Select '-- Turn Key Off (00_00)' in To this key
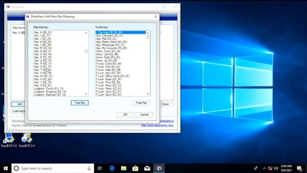The height and width of the screenshot is (173, 307). point(120,32)
